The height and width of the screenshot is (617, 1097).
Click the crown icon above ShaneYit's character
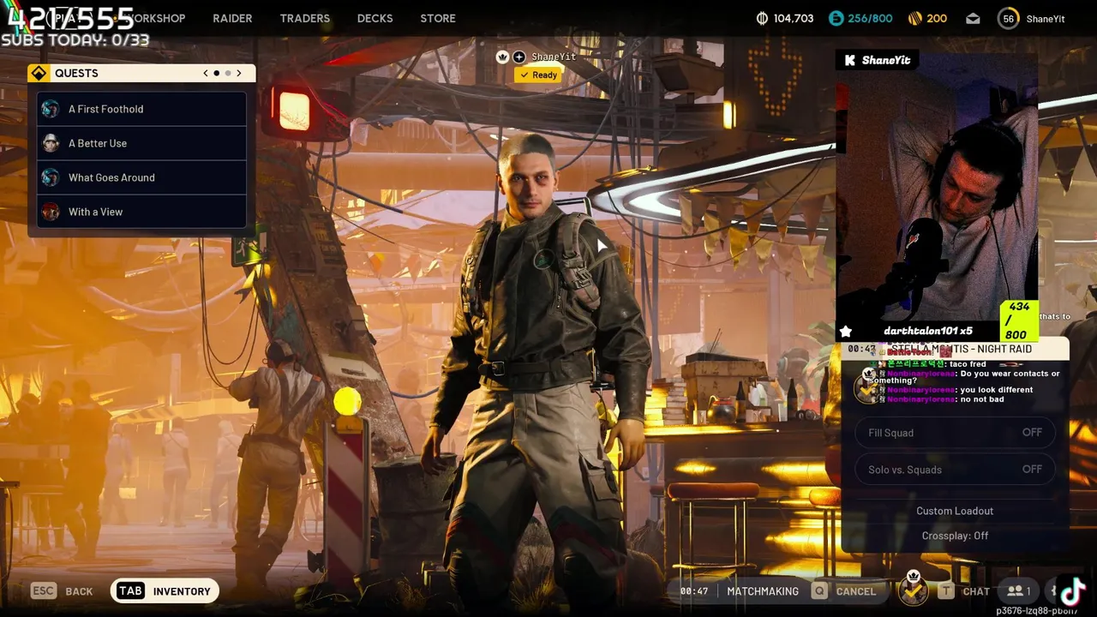coord(503,57)
